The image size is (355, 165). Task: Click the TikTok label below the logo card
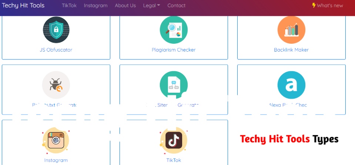[174, 160]
